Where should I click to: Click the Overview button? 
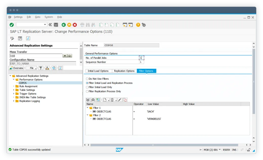[x=16, y=68]
